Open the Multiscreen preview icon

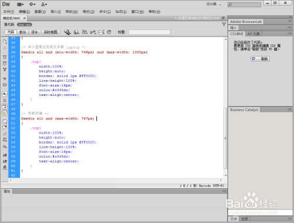(67, 32)
